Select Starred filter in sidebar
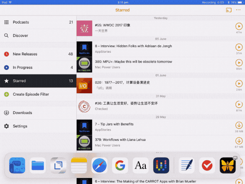The image size is (245, 184). [38, 81]
